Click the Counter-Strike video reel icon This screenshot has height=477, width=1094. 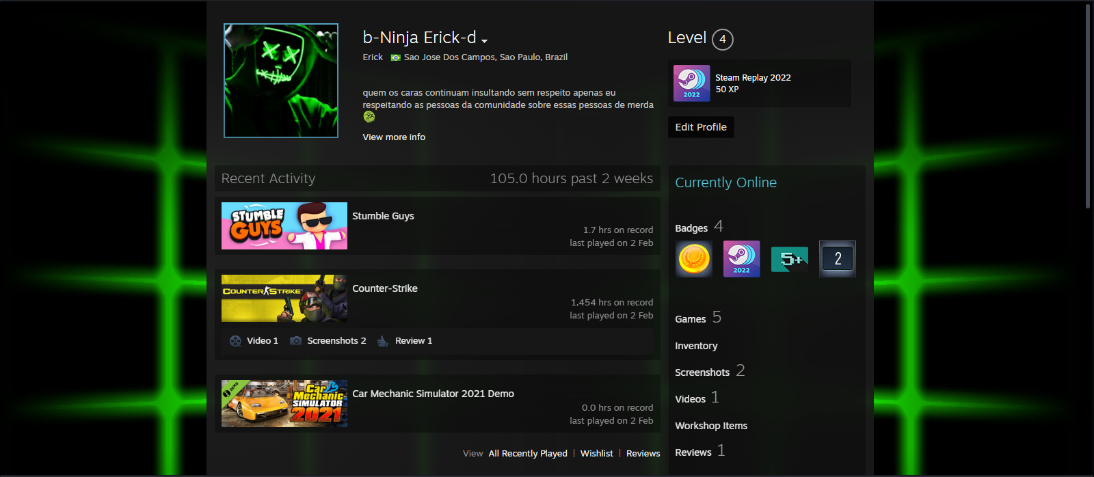coord(235,341)
